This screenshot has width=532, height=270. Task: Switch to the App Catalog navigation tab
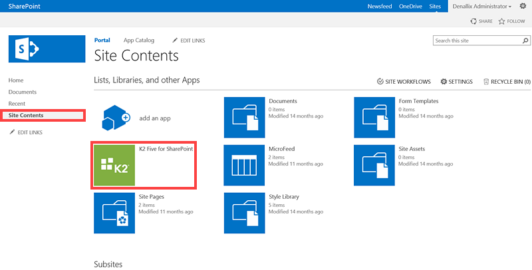(x=139, y=41)
